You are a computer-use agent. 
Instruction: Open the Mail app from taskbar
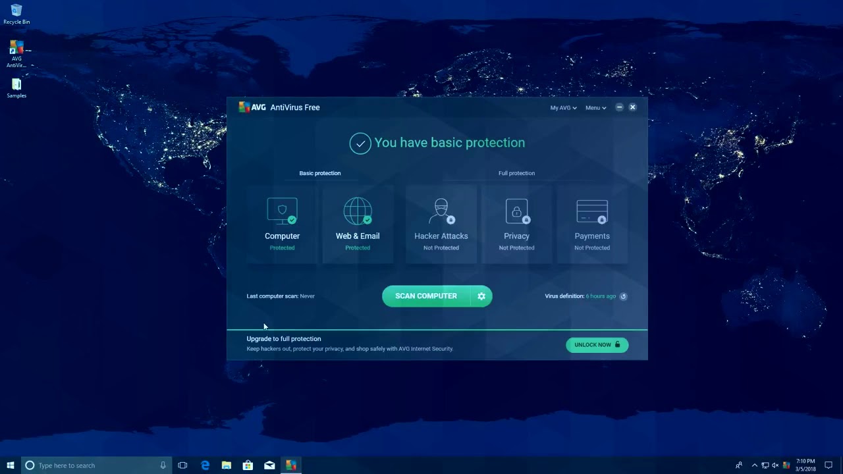(x=269, y=465)
